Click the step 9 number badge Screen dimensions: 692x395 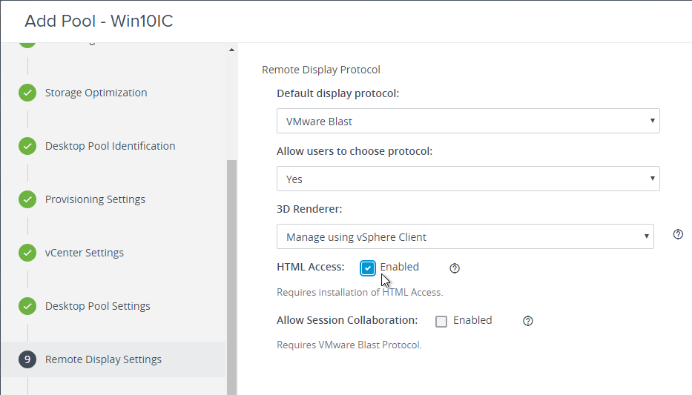click(27, 359)
